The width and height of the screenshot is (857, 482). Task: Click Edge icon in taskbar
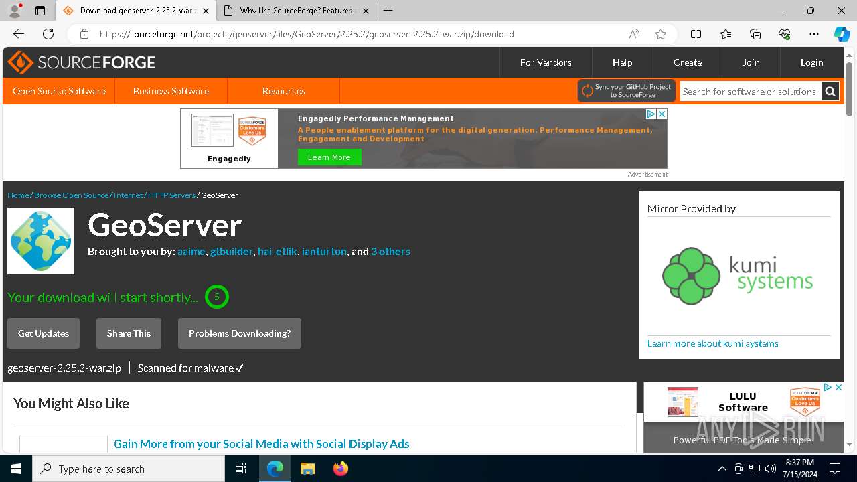point(275,469)
